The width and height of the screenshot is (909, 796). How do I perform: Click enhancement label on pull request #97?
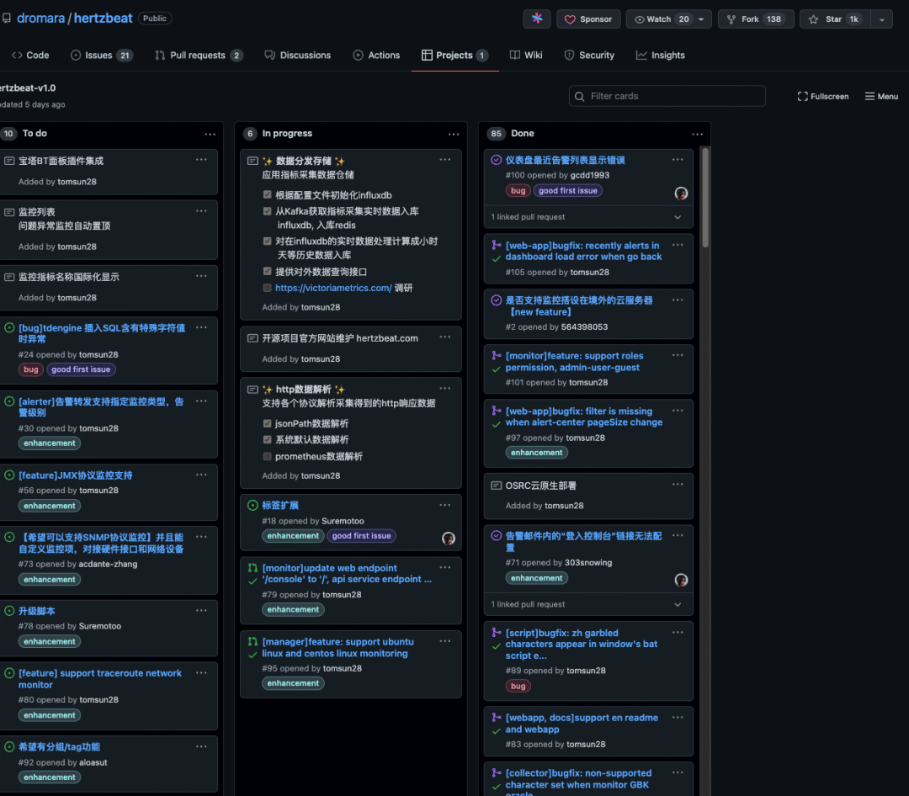(536, 453)
